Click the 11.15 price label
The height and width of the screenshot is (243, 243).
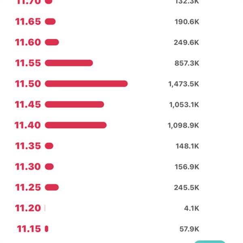pos(29,229)
